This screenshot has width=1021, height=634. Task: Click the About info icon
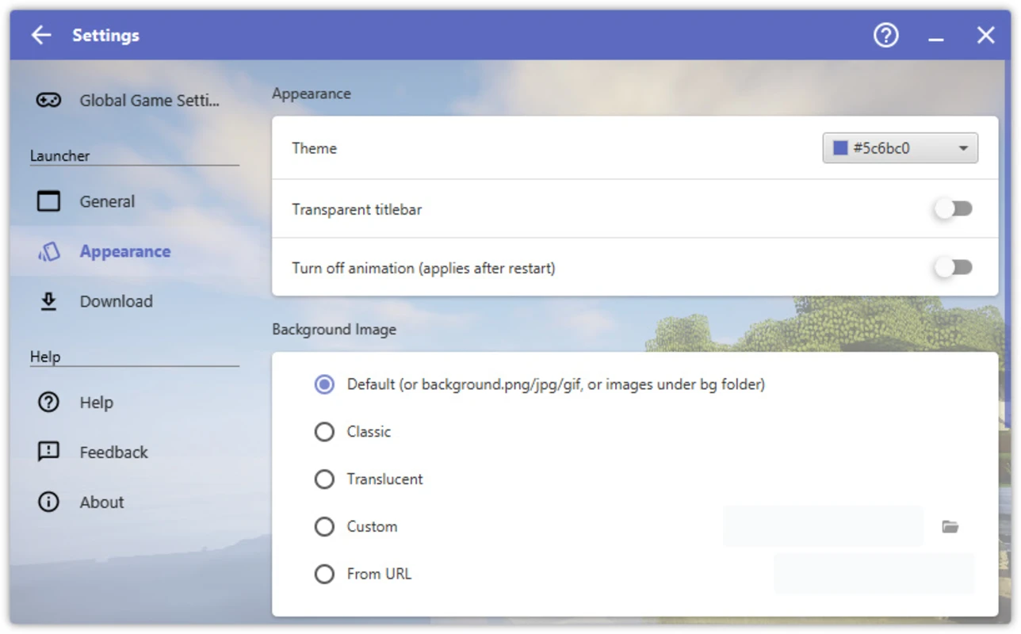(48, 502)
